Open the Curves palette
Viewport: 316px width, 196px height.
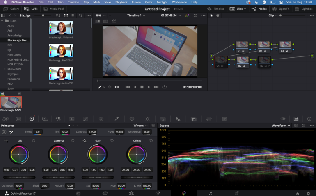[86, 119]
